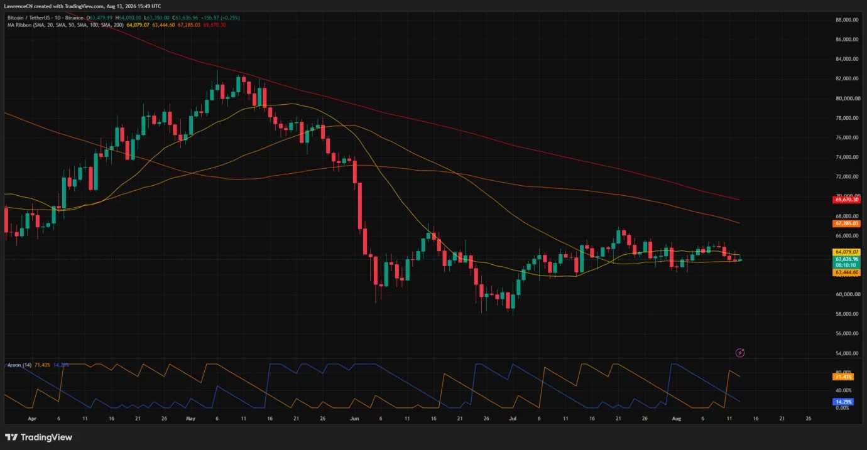Click the high value 64,010.00 in the legend

(x=130, y=18)
